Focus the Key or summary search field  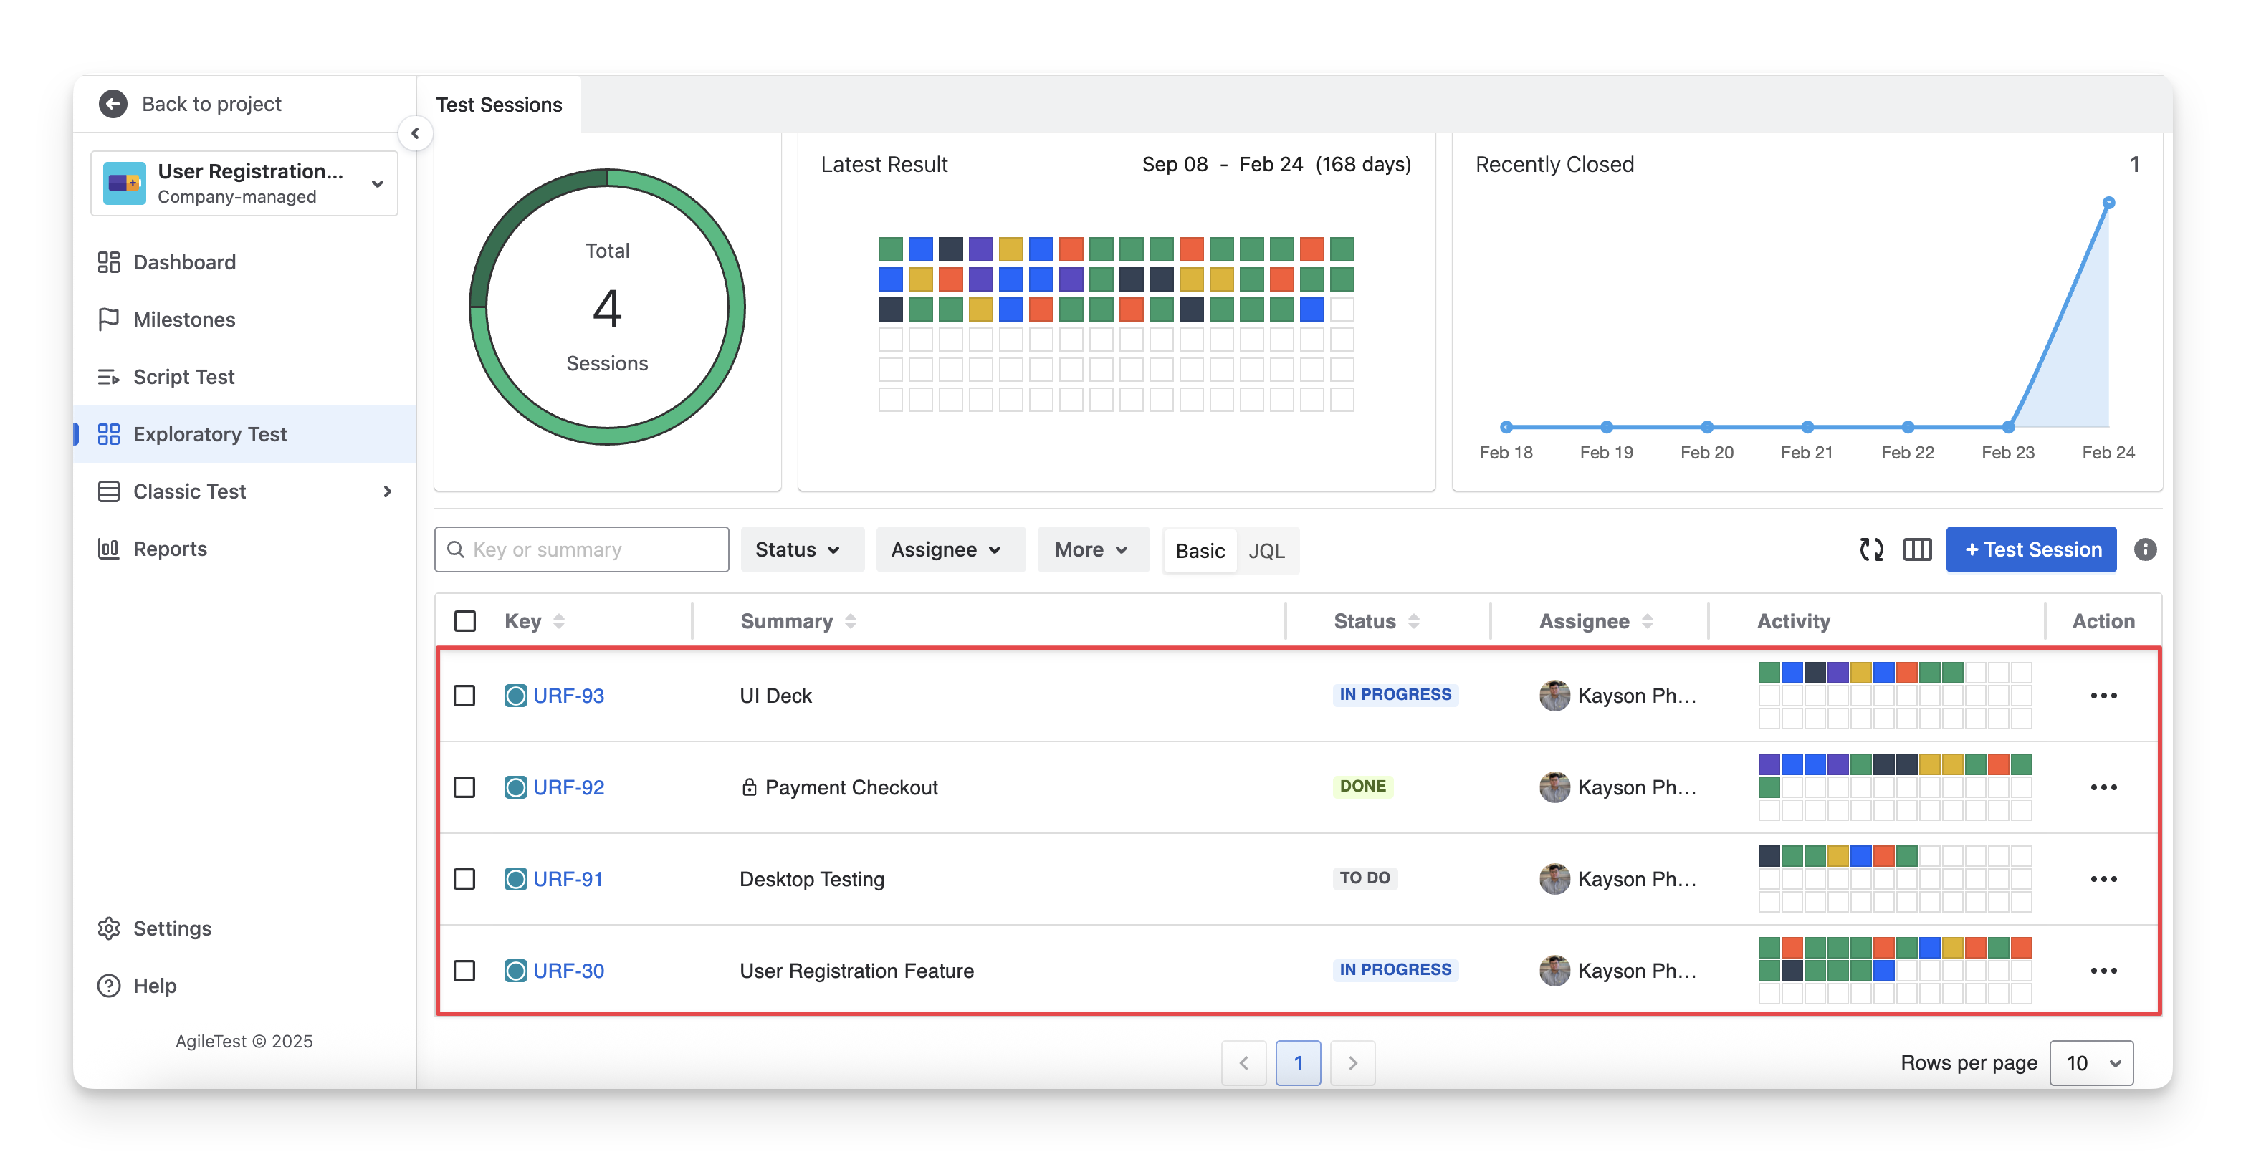593,549
